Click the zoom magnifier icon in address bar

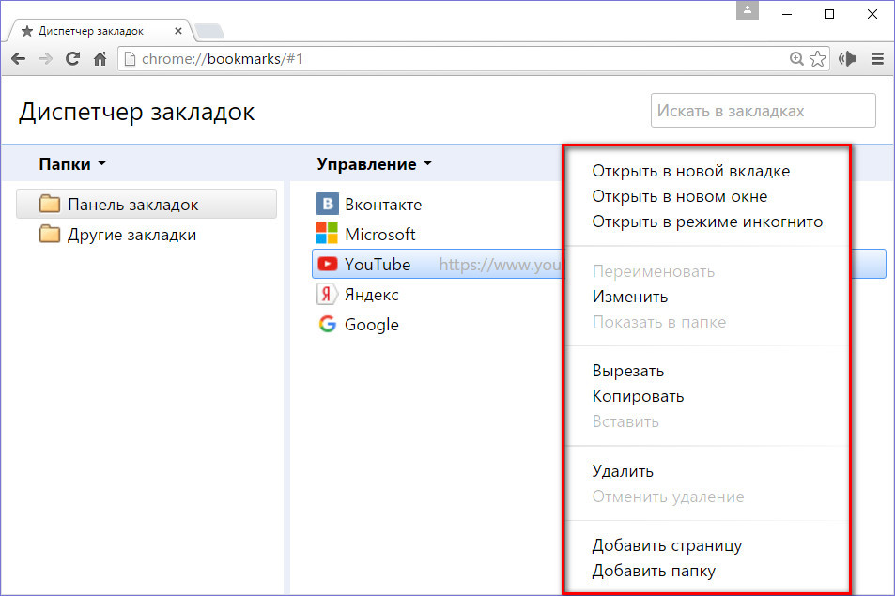(x=796, y=58)
